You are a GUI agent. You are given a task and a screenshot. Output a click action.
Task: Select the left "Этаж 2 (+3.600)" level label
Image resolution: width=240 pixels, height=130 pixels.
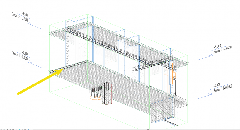click(x=20, y=17)
